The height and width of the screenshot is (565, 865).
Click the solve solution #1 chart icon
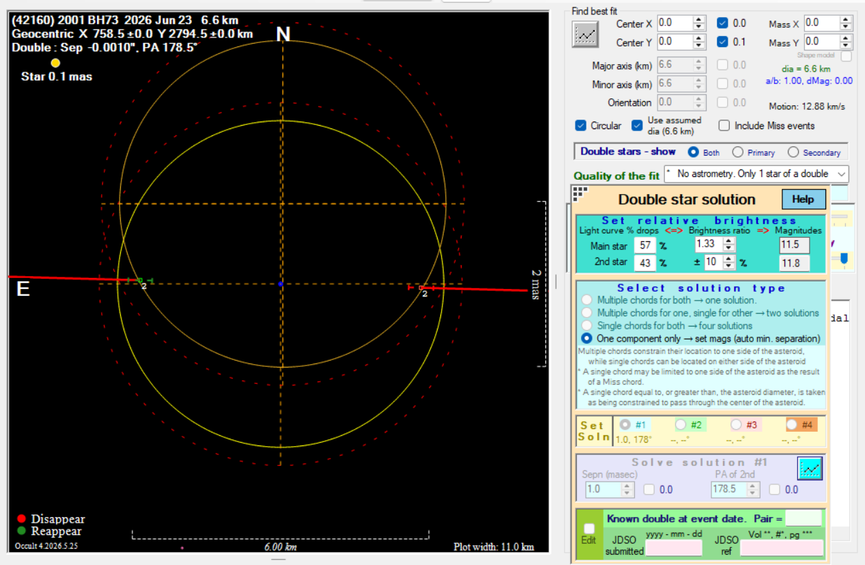[x=810, y=469]
